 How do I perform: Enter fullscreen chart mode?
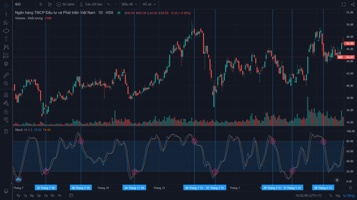point(343,4)
